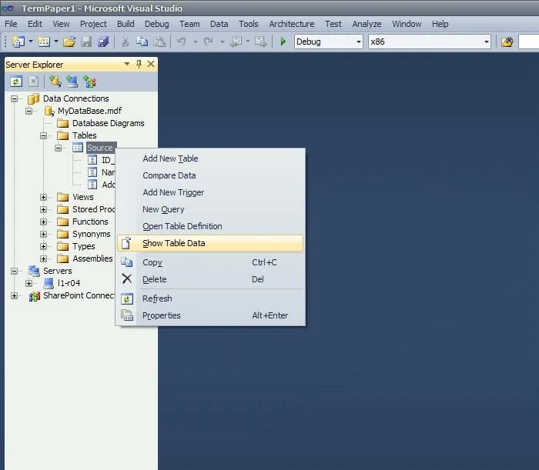Click the Save All toolbar icon

coord(103,42)
